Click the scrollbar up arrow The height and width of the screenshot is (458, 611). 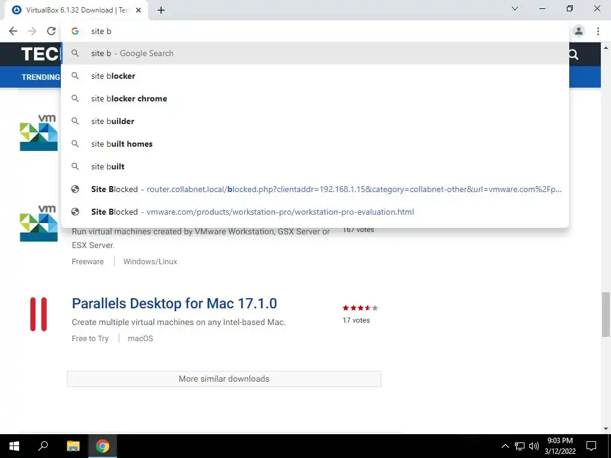[x=606, y=48]
